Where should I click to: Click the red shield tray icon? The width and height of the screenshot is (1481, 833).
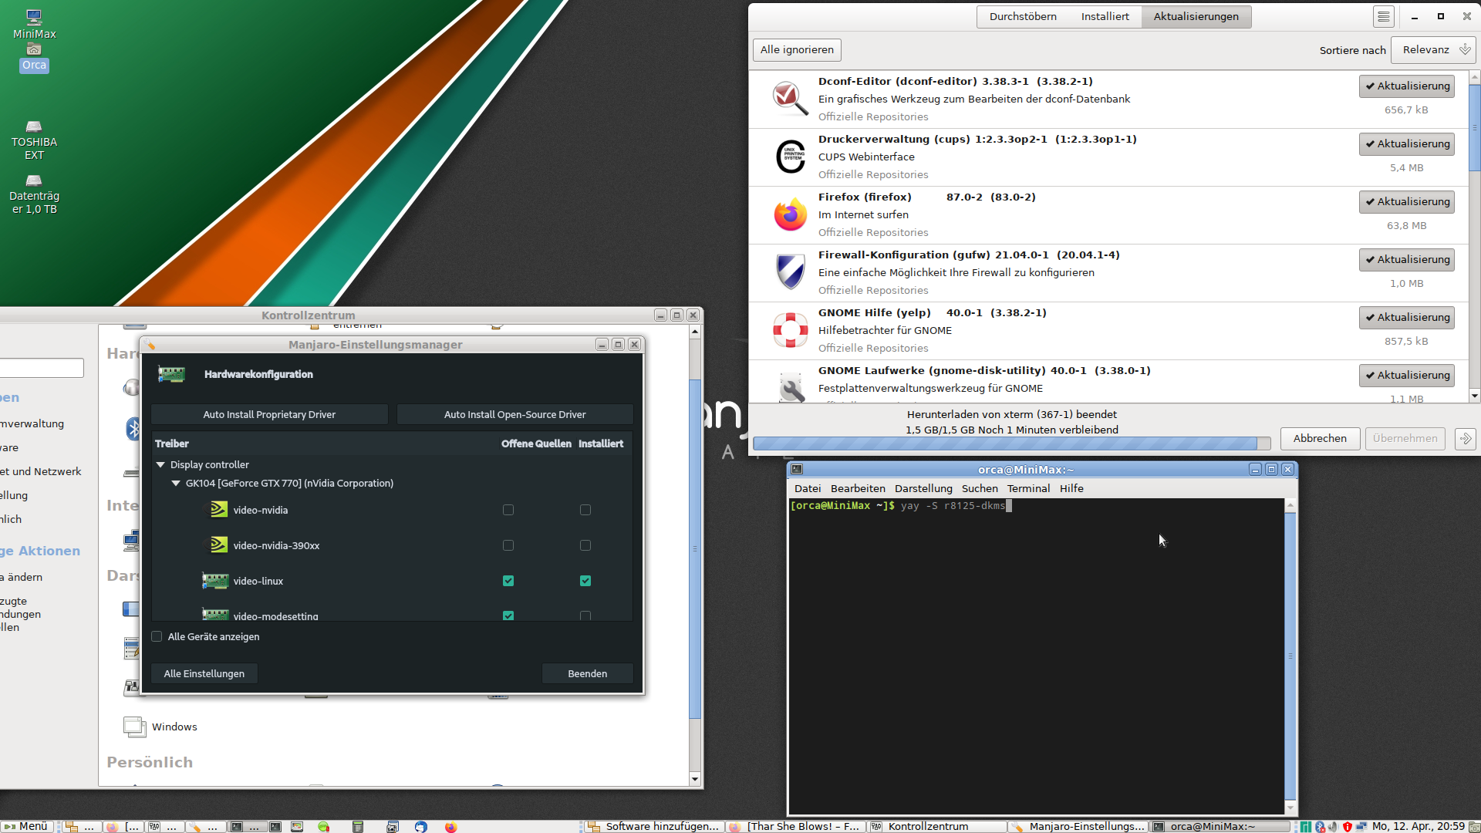[x=1348, y=827]
